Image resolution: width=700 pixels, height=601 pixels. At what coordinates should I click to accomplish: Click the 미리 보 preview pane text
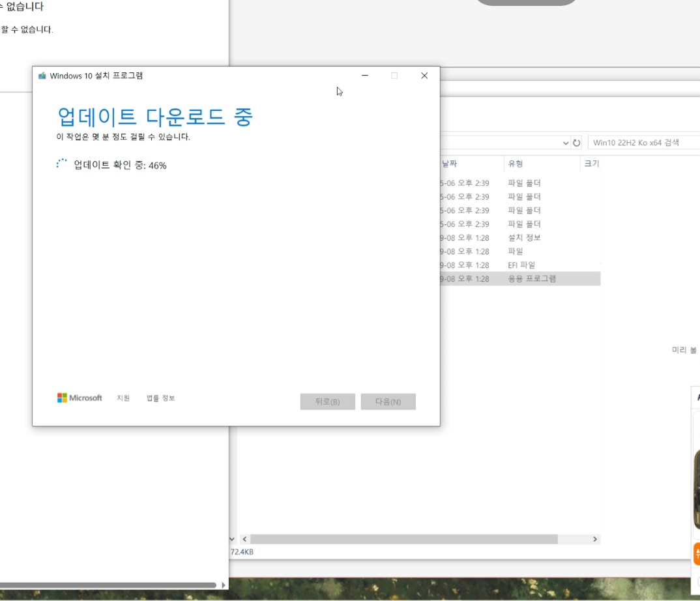[x=684, y=350]
